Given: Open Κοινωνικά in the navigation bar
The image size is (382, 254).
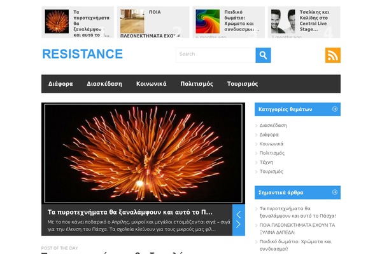Looking at the screenshot, I should click(x=152, y=84).
